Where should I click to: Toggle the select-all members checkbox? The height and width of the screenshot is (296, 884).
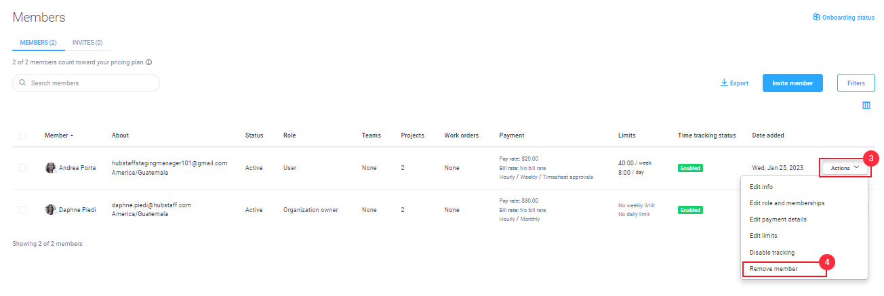tap(22, 135)
